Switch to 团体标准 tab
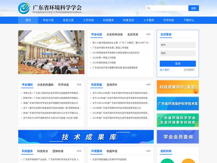The width and height of the screenshot is (217, 163). tap(58, 151)
